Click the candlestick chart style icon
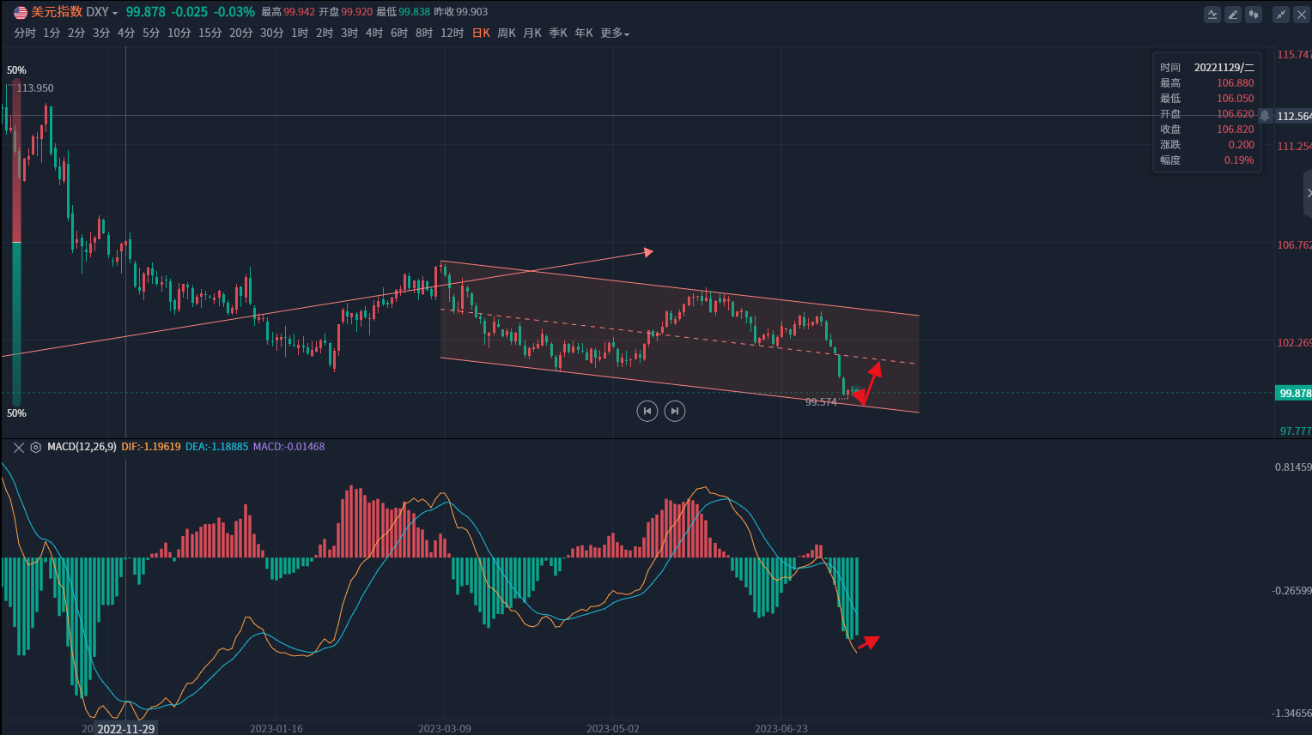The height and width of the screenshot is (735, 1312). tap(1254, 15)
